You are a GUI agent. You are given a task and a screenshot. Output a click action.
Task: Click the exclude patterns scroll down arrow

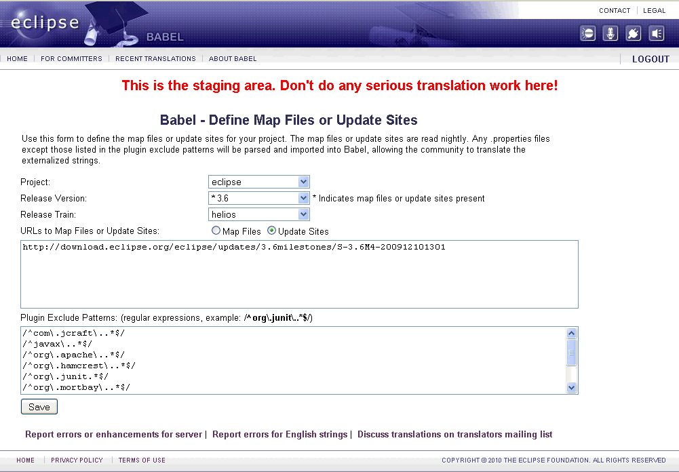571,387
